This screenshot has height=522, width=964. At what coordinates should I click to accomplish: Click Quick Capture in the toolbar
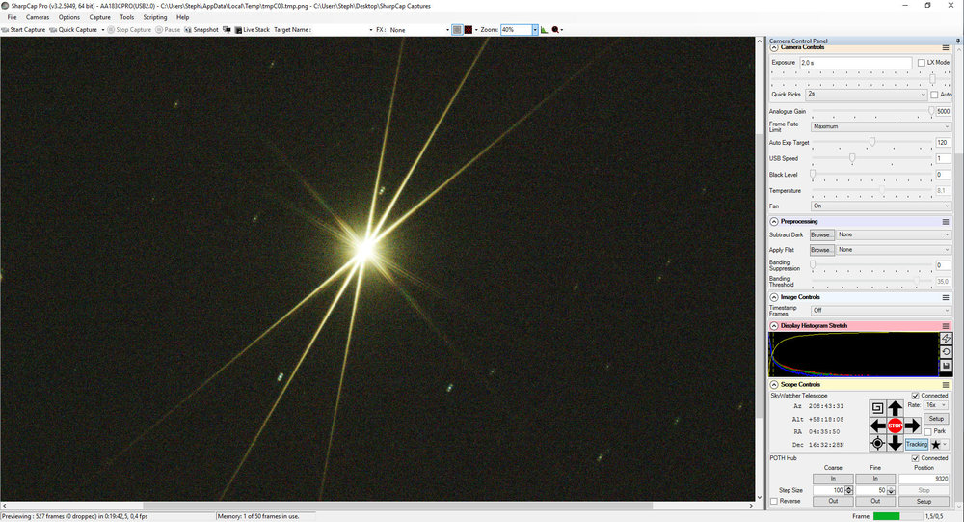click(73, 30)
